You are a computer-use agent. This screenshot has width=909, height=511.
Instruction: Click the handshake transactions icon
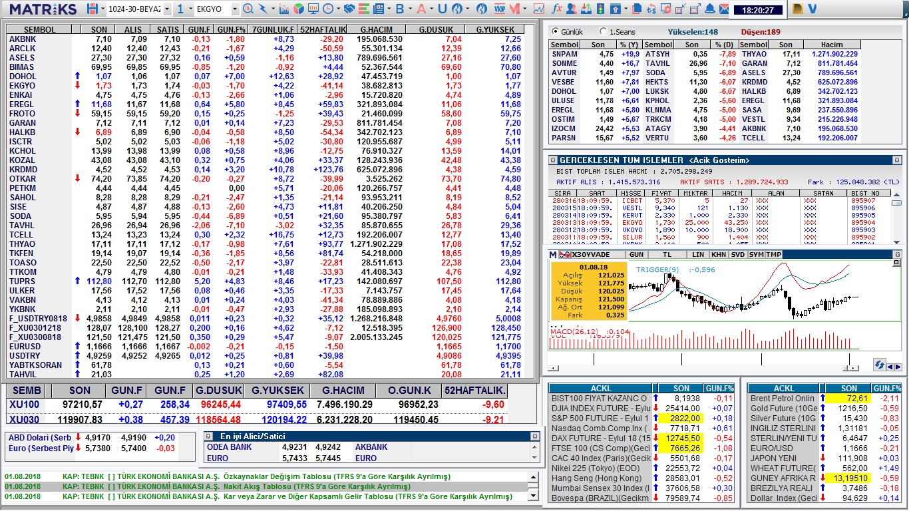tap(349, 9)
